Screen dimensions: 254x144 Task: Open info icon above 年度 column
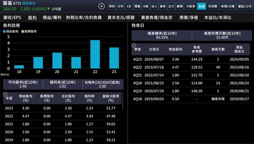[6, 94]
